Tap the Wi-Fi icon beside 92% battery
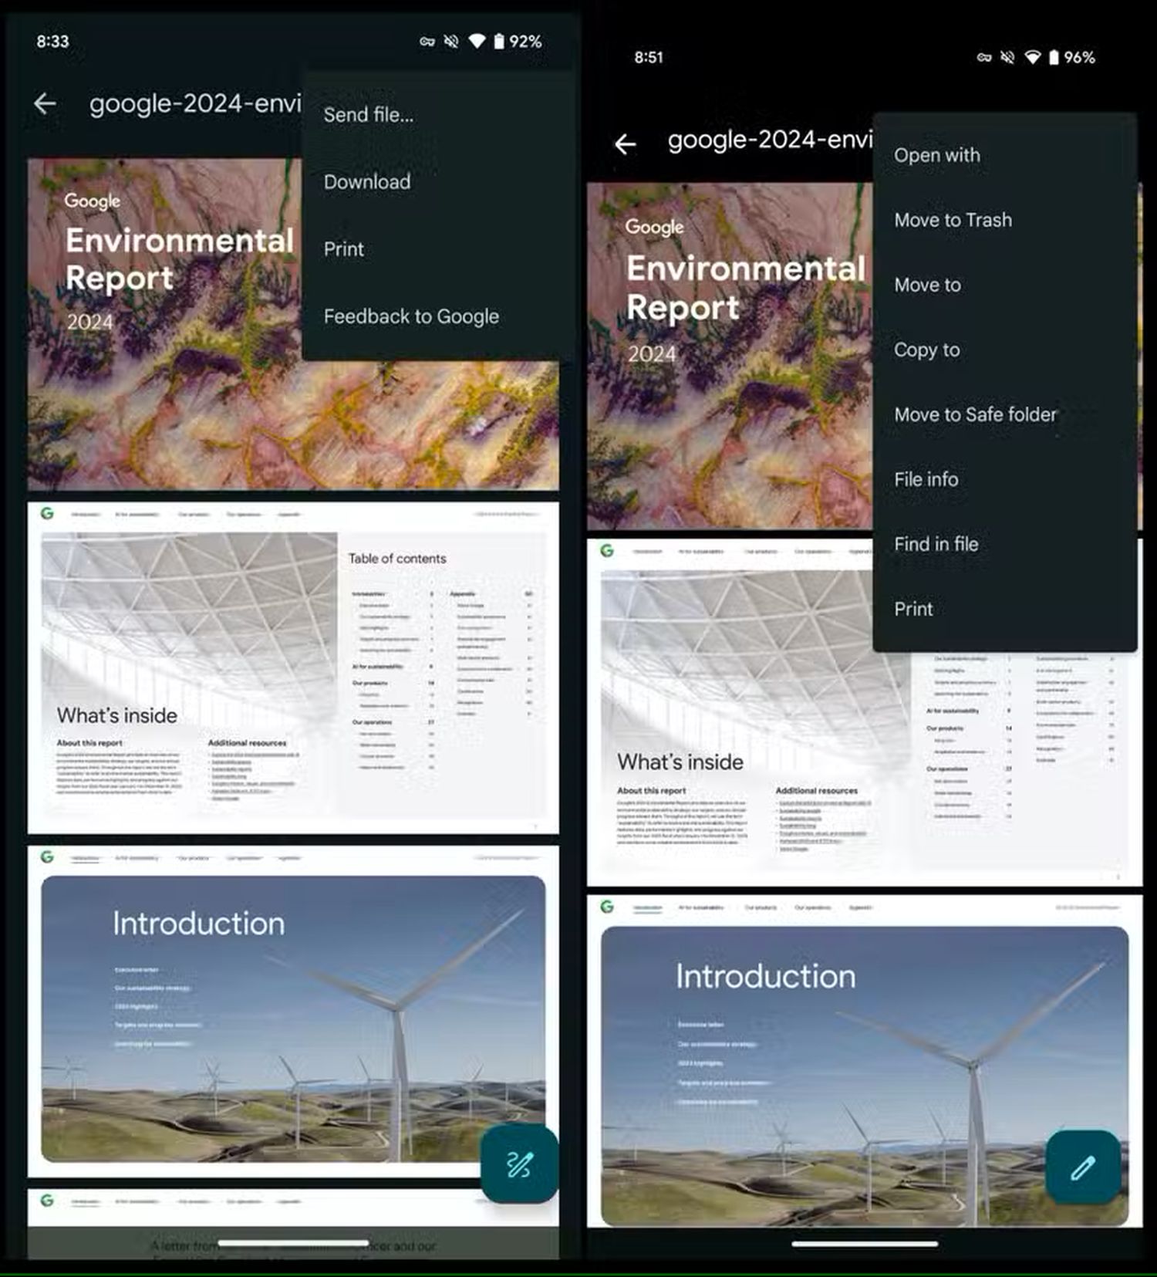The image size is (1157, 1277). point(477,41)
